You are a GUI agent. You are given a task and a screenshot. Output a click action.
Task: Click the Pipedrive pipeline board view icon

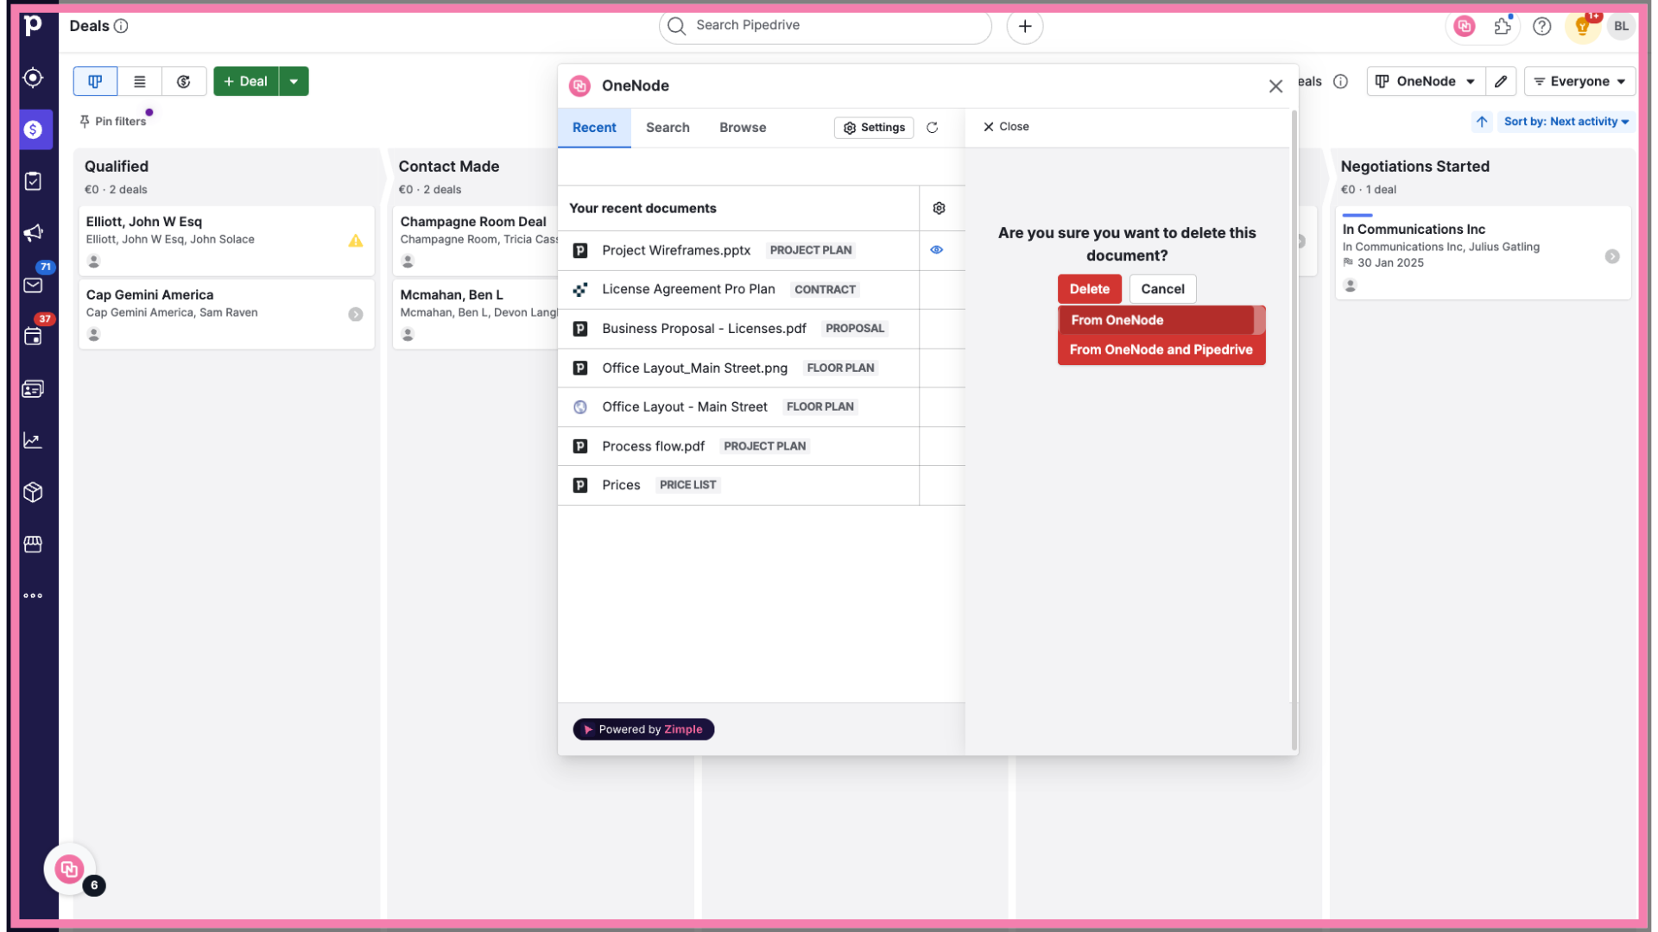pos(96,81)
